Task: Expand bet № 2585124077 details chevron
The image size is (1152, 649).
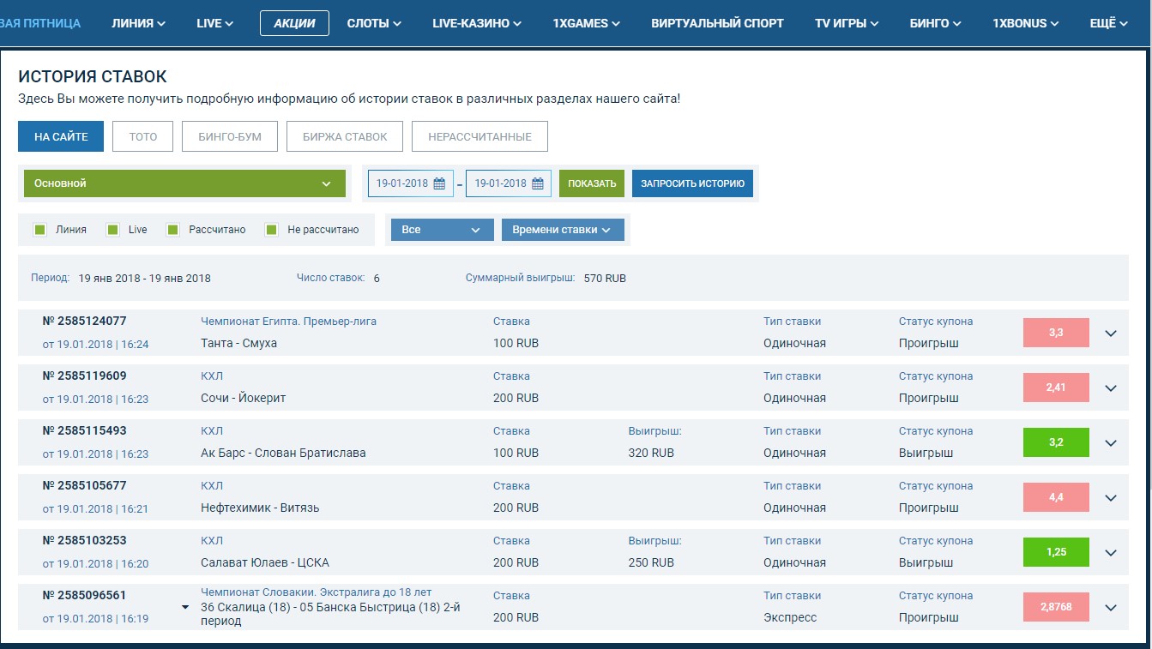Action: coord(1111,334)
